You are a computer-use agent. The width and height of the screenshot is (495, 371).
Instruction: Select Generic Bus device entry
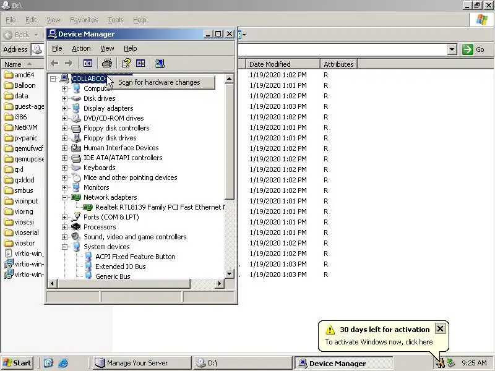[113, 276]
